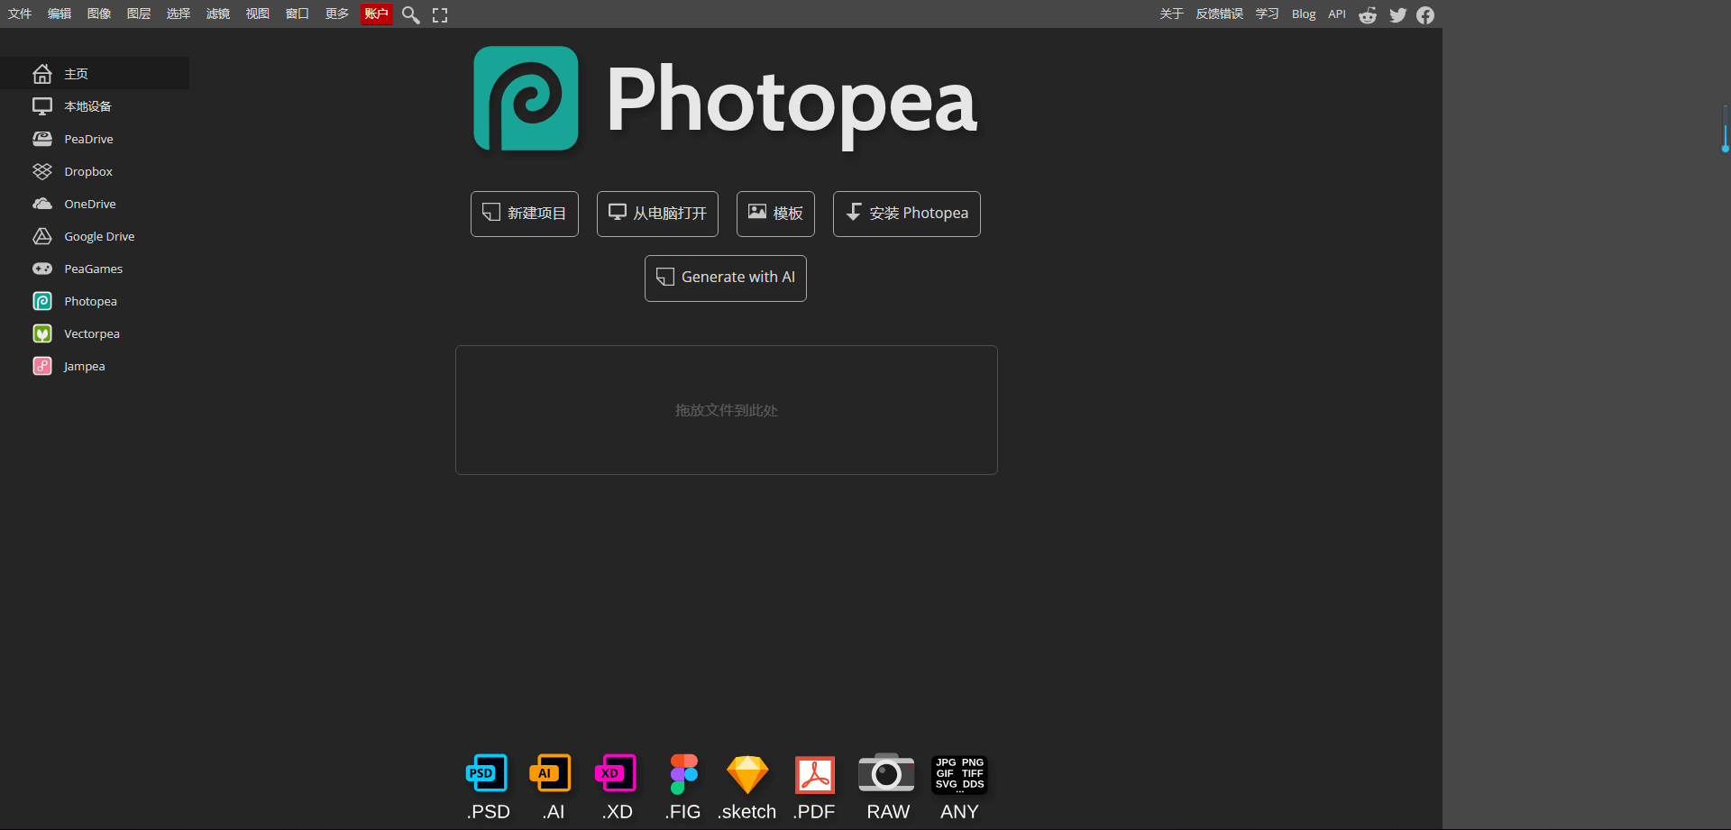
Task: Click the RAW camera icon
Action: pos(887,774)
